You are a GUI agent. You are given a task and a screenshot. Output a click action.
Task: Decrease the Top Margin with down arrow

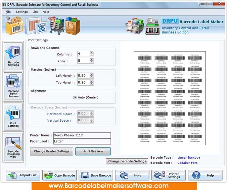91,84
